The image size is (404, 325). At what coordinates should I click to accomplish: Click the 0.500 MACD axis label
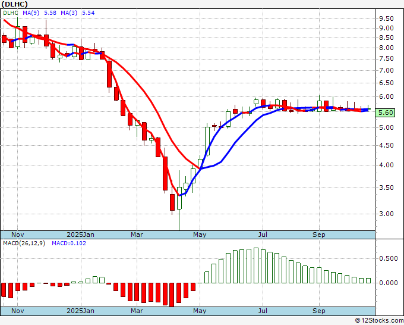tap(389, 259)
